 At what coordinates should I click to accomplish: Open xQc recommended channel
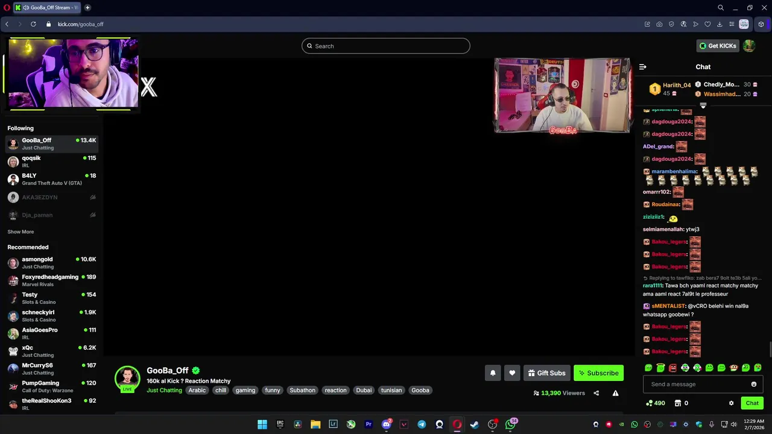pyautogui.click(x=52, y=351)
